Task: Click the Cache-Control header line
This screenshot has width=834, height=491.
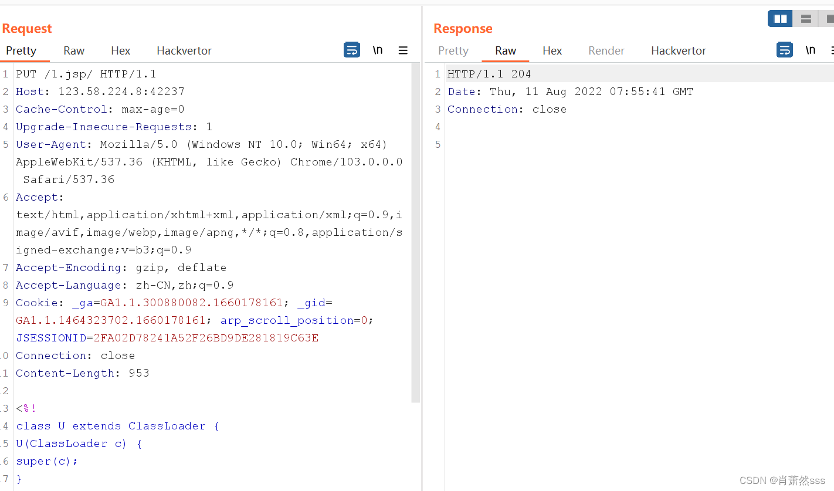Action: pos(100,109)
